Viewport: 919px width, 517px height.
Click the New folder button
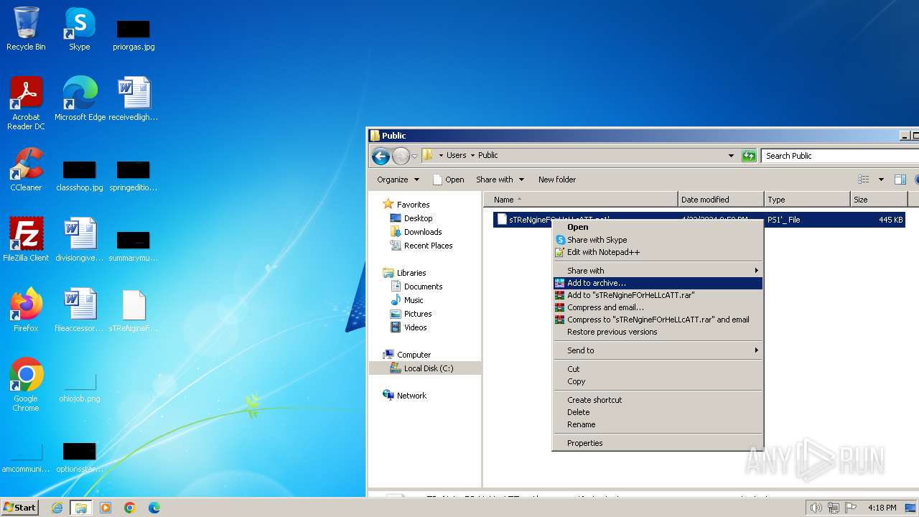point(557,180)
